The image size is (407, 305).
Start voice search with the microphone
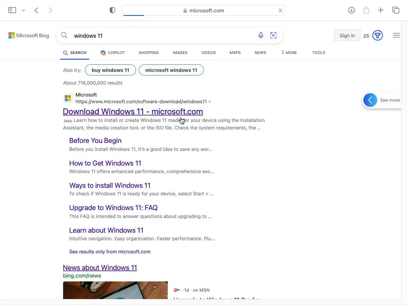[261, 35]
